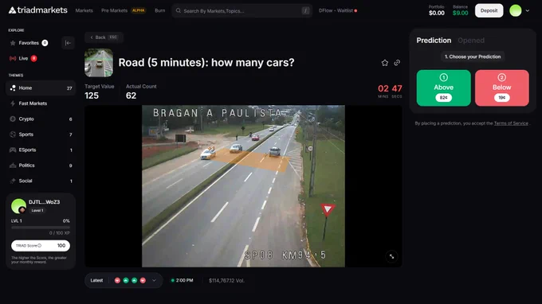Expand the Latest results dropdown chevron

[x=154, y=281]
